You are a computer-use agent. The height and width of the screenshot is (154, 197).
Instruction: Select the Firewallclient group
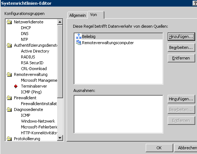click(x=25, y=98)
